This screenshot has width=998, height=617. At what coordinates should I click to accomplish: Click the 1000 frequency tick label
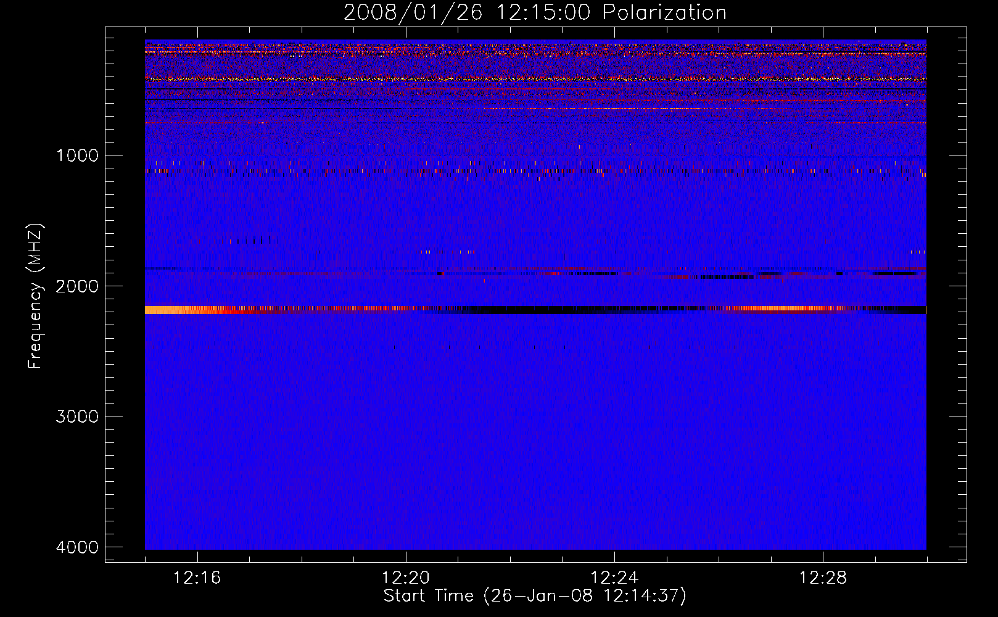click(77, 155)
